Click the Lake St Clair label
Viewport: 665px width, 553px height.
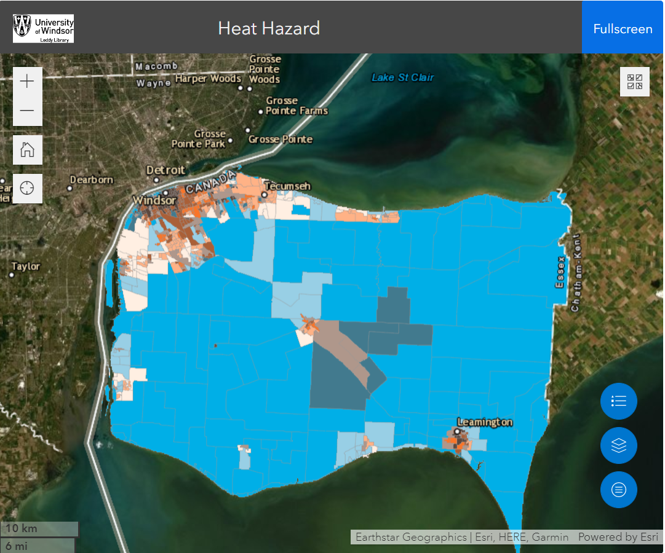point(402,77)
